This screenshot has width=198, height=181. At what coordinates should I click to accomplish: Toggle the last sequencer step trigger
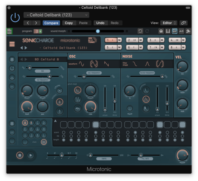182,125
